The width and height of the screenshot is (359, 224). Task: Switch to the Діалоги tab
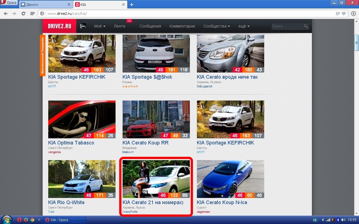click(45, 4)
